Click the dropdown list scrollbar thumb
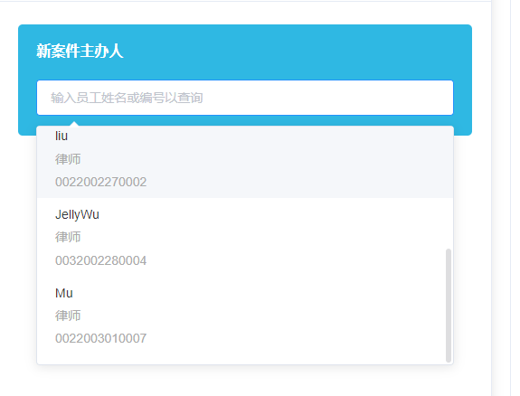Viewport: 520px width, 396px height. pos(449,305)
